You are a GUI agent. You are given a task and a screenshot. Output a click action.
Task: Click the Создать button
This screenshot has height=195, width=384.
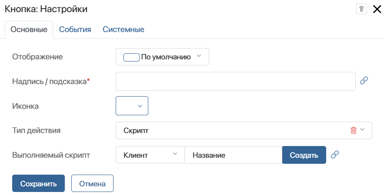pyautogui.click(x=304, y=155)
